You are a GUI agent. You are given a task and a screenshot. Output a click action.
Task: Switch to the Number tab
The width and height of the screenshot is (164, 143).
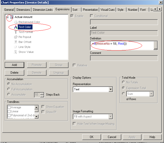132,10
